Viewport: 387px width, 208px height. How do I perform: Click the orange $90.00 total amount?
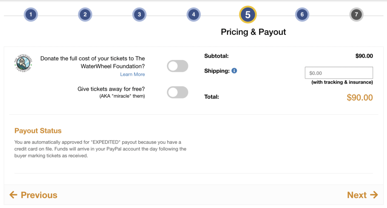click(360, 97)
